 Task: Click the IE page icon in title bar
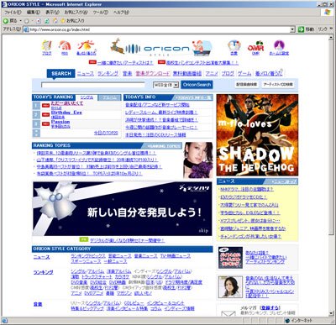point(4,4)
